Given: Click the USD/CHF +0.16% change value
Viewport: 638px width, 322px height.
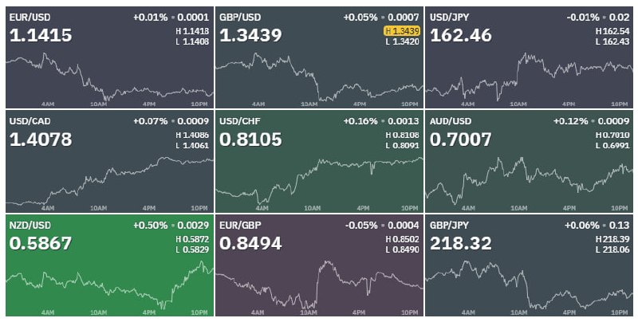Looking at the screenshot, I should [x=360, y=122].
